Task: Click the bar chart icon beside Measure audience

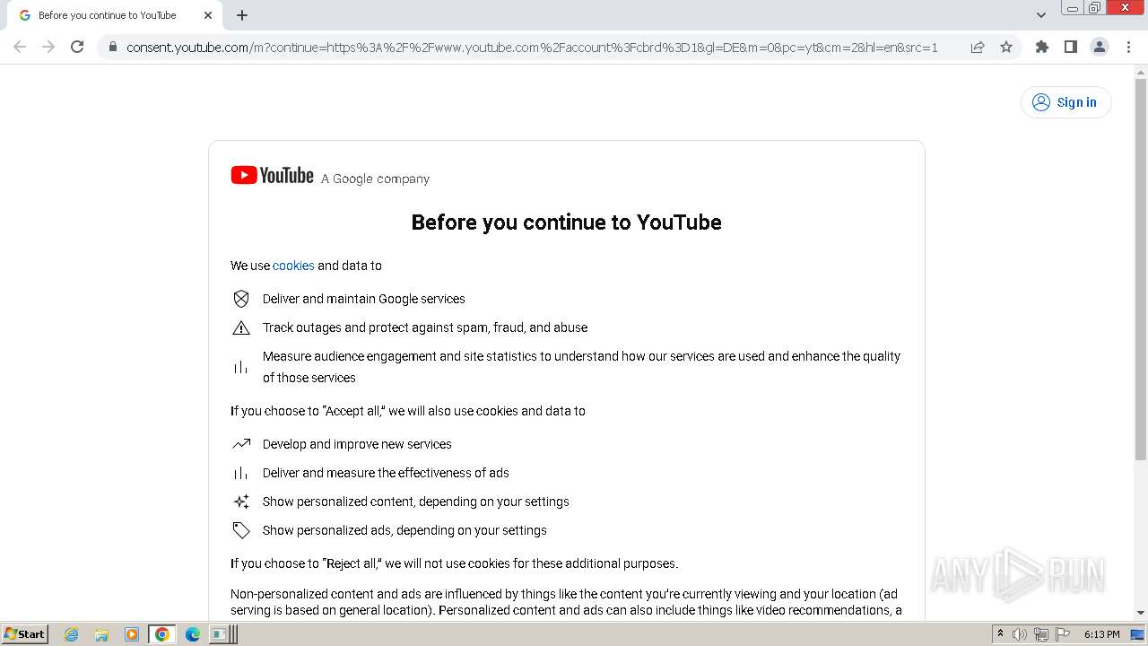Action: click(241, 367)
